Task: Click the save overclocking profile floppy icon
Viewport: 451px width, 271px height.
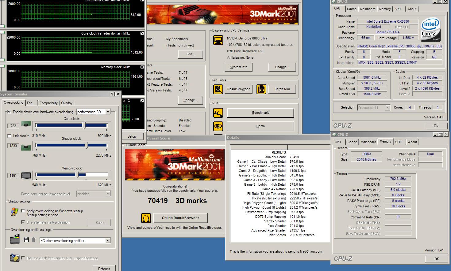Action: coord(26,240)
